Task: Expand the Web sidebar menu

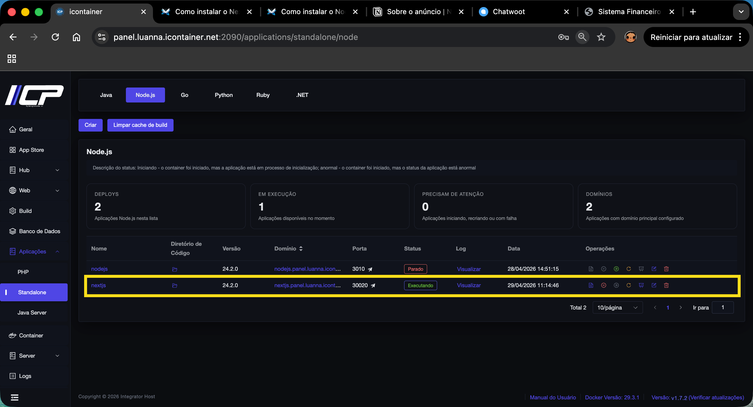Action: pyautogui.click(x=34, y=190)
